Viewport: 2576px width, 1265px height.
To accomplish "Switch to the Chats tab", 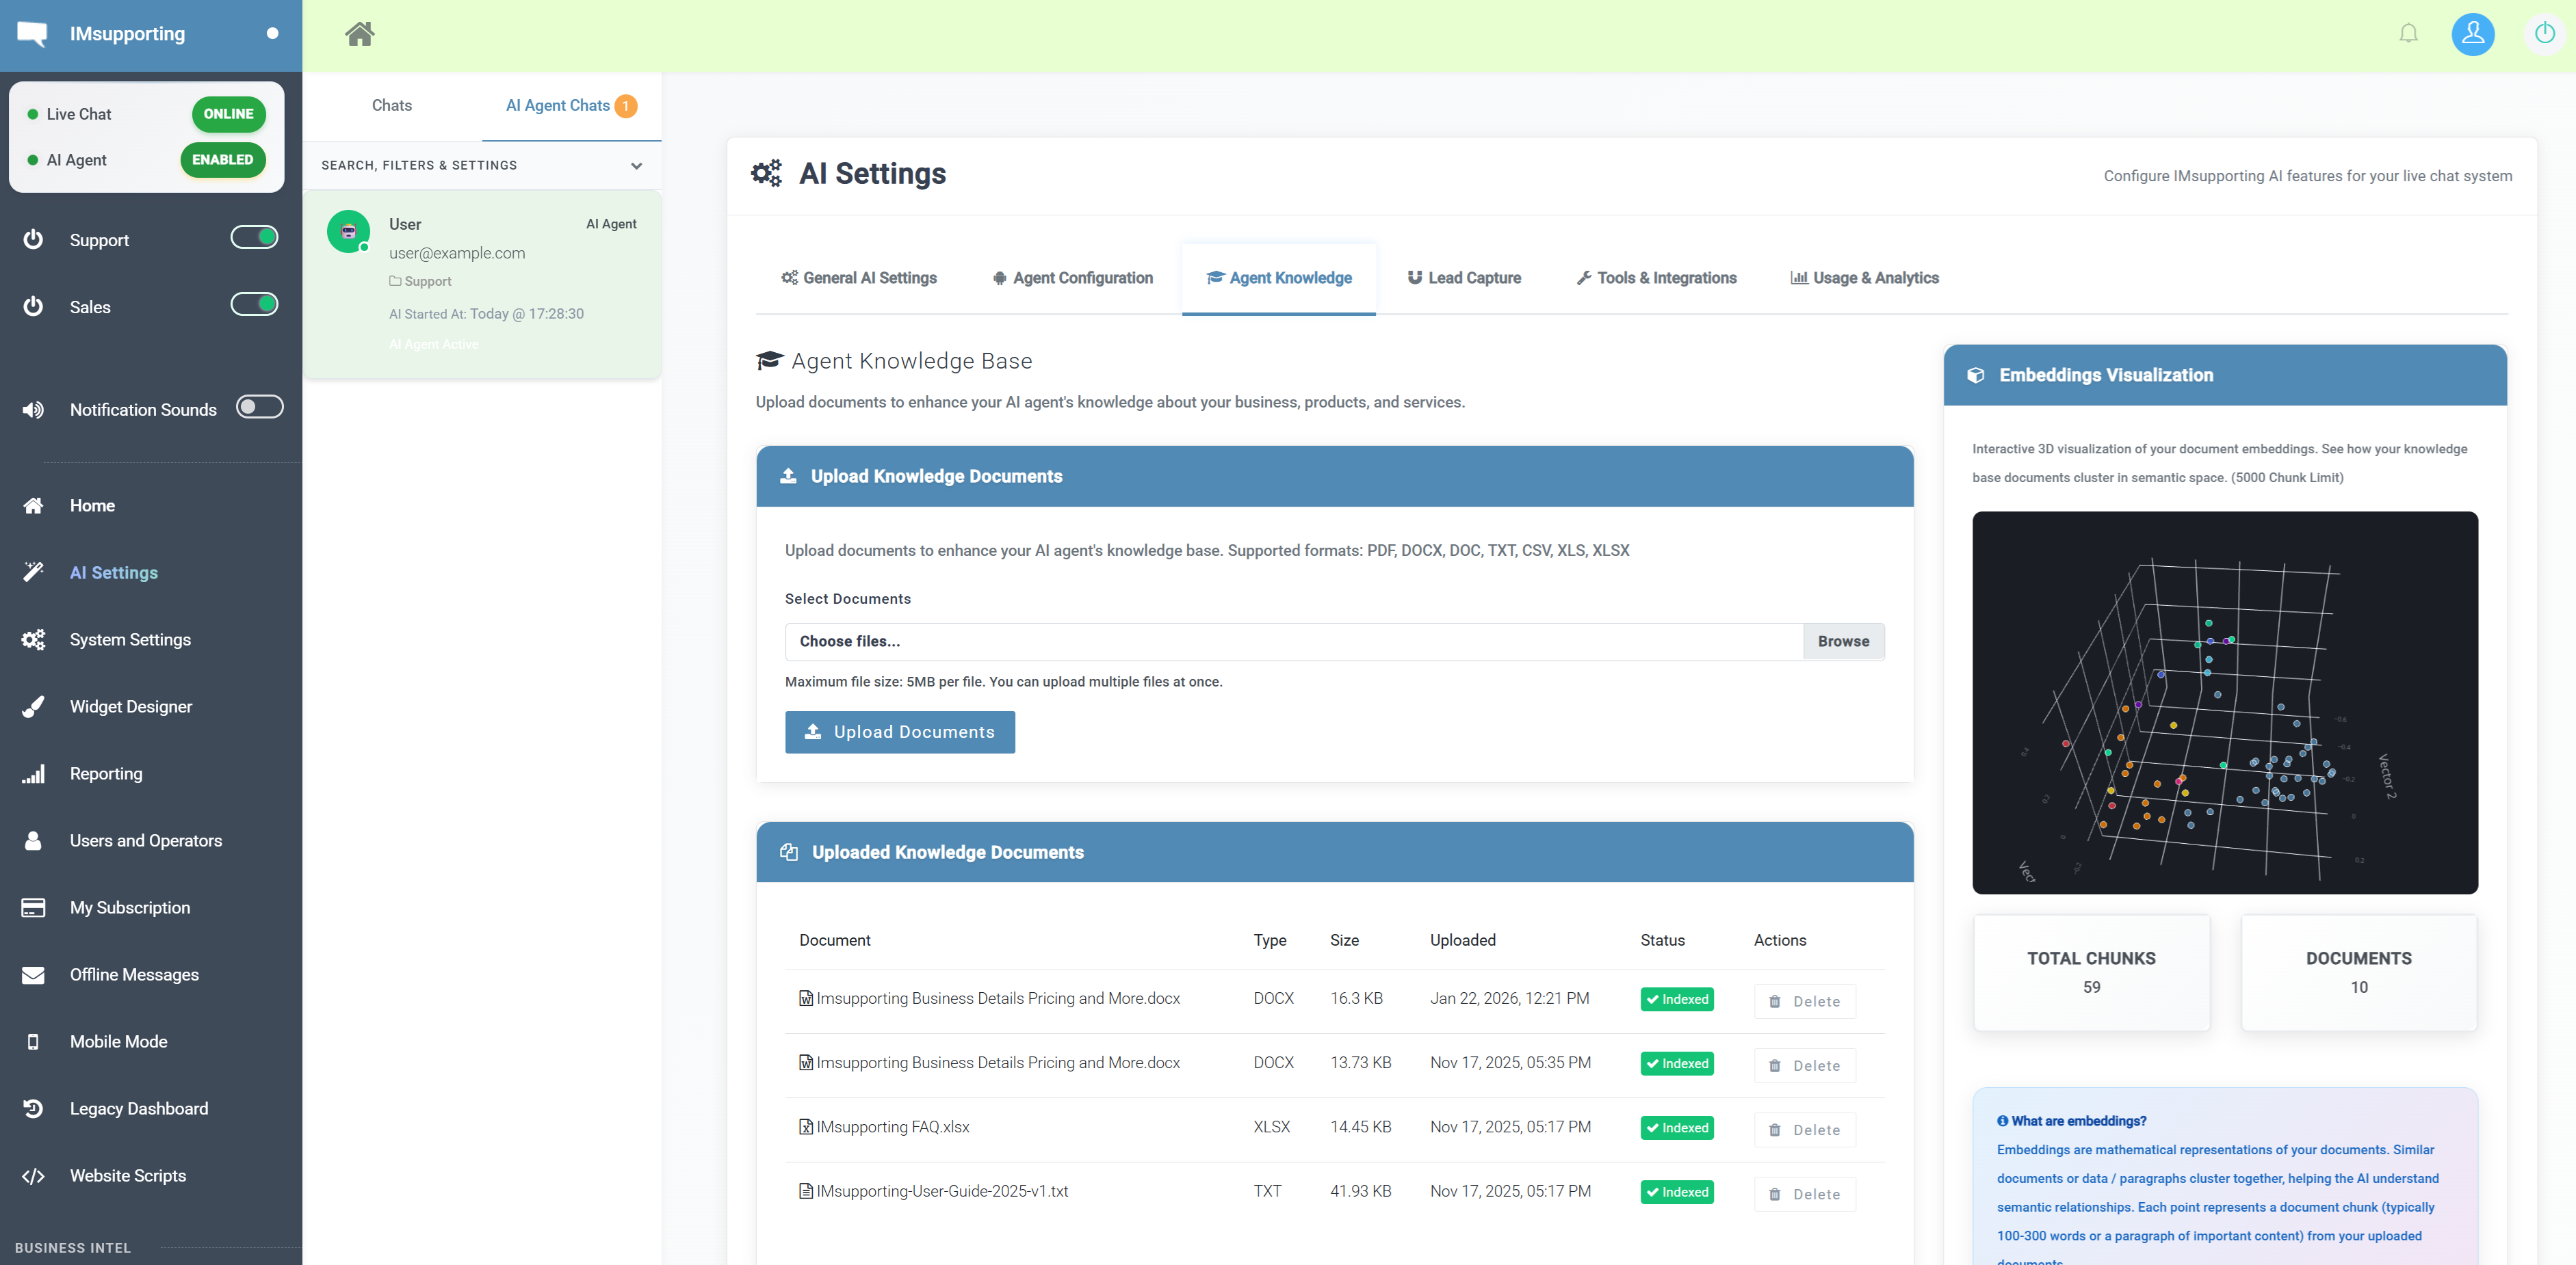I will click(x=392, y=105).
